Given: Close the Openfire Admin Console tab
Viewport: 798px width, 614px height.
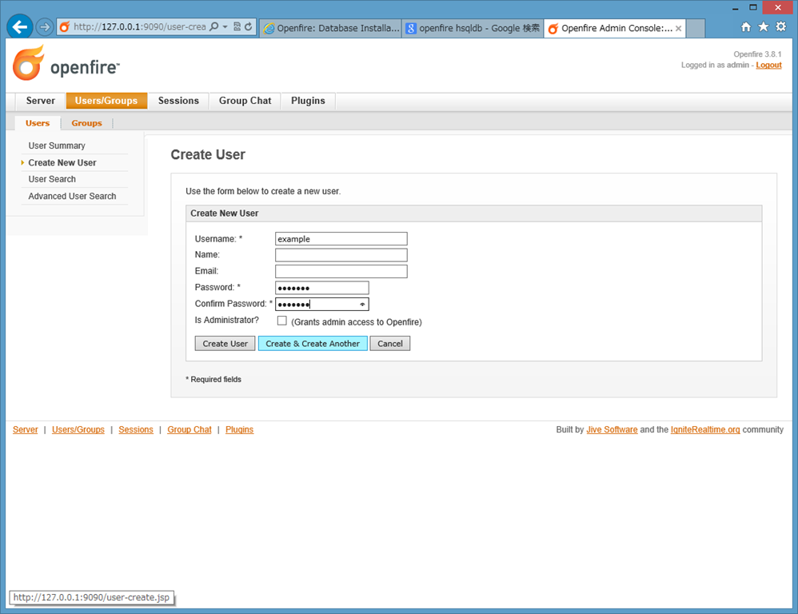Looking at the screenshot, I should pos(678,29).
